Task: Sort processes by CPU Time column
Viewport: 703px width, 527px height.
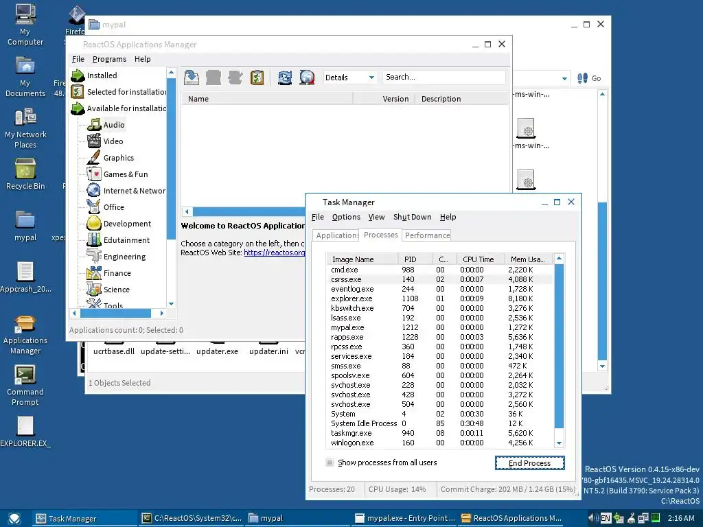Action: point(480,259)
